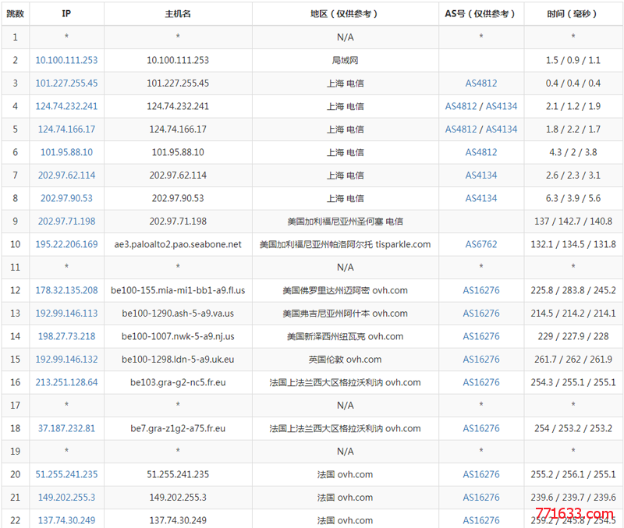Click region 美国佛罗里达州迈阿密 ovh.com
Screen dimensions: 624x528
point(345,290)
